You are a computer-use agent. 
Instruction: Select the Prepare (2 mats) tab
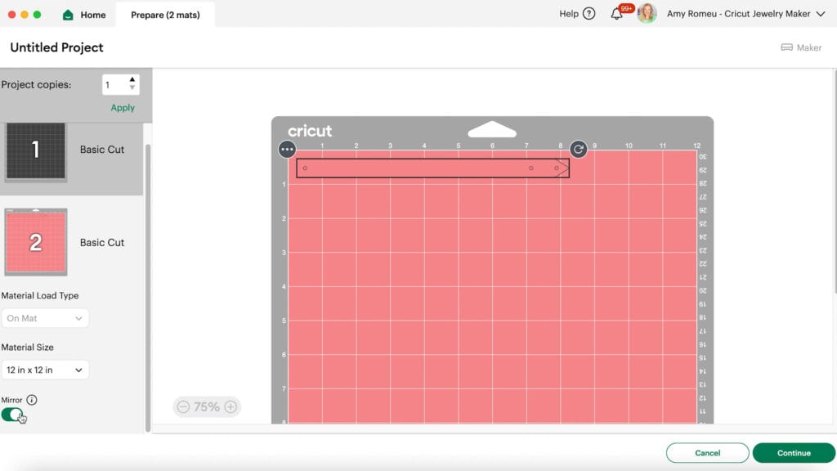[165, 15]
